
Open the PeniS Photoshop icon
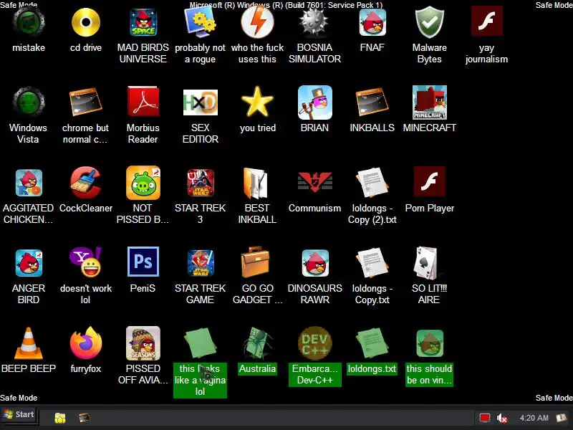143,262
